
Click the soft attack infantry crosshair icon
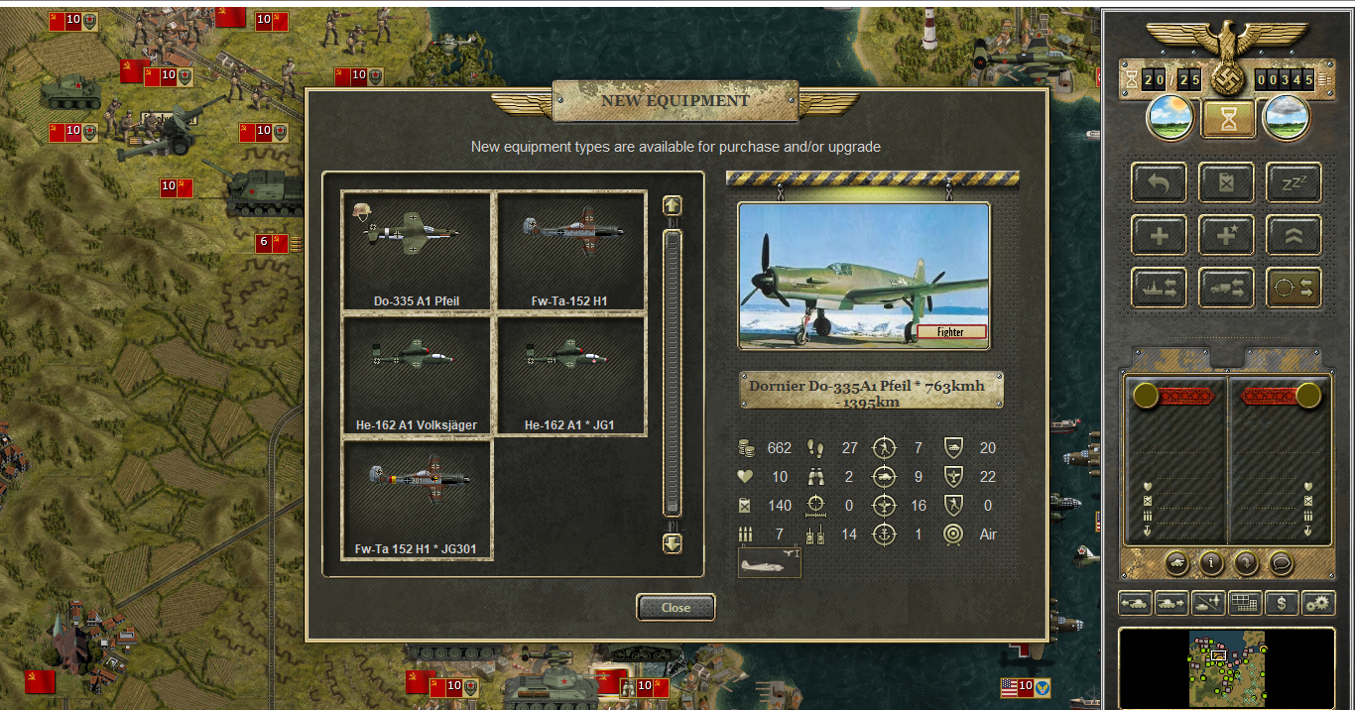pos(886,448)
